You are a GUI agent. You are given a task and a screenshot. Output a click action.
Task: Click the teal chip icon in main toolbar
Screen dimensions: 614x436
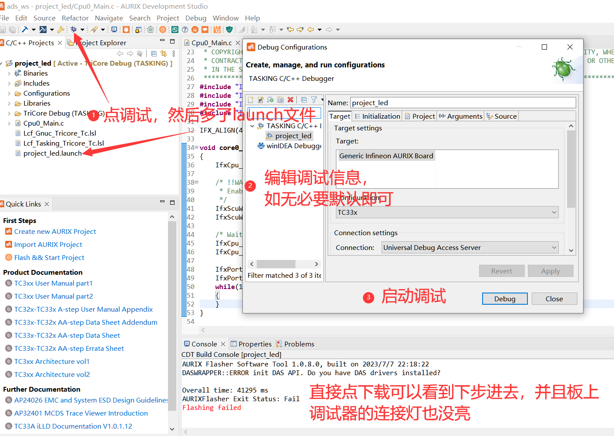click(174, 30)
